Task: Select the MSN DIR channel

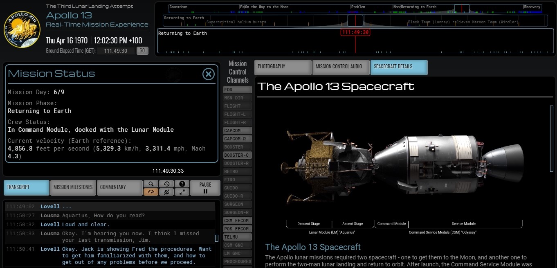Action: (x=238, y=98)
